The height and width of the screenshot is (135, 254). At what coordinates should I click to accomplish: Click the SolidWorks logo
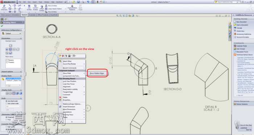(x=8, y=2)
